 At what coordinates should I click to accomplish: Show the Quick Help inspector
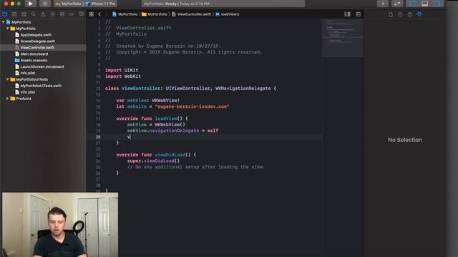pyautogui.click(x=410, y=14)
